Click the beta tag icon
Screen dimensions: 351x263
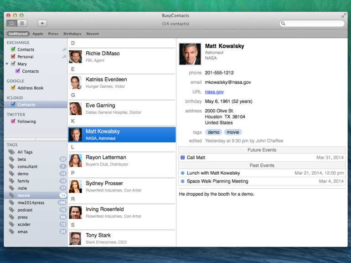(x=12, y=159)
